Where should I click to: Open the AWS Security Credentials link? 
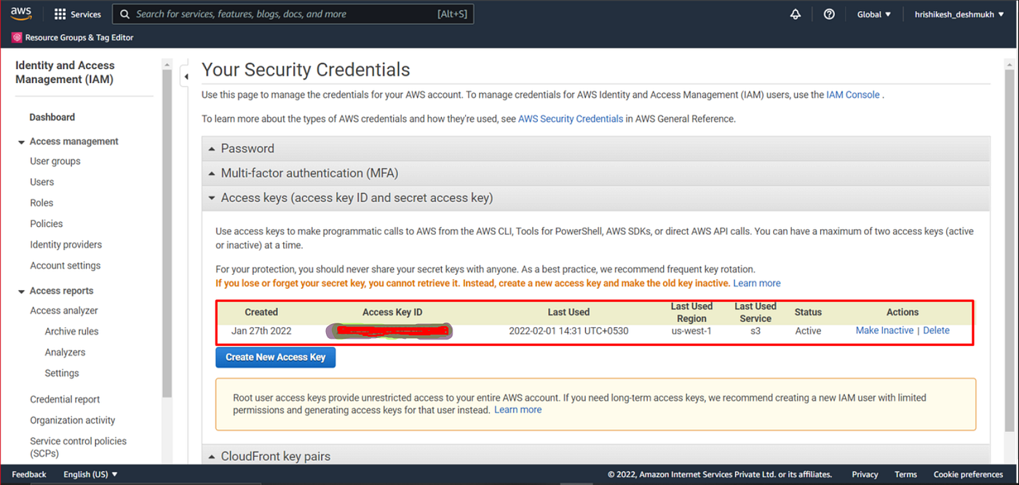pyautogui.click(x=571, y=119)
